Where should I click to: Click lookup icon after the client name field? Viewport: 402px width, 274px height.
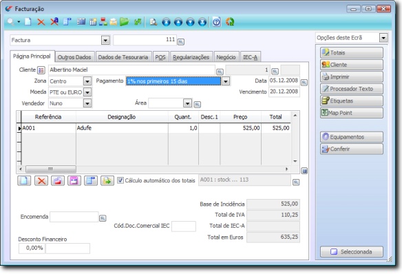(x=220, y=72)
